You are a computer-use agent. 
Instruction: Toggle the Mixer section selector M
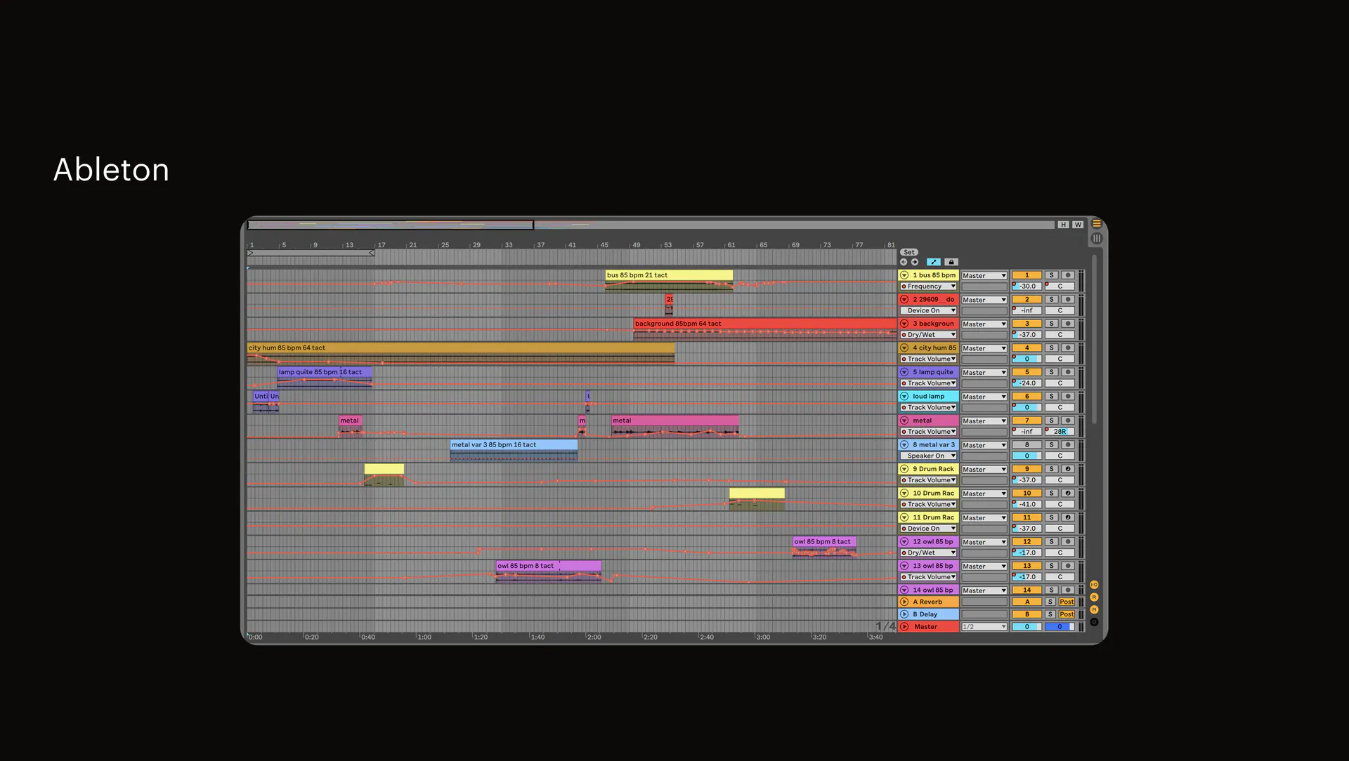1094,609
